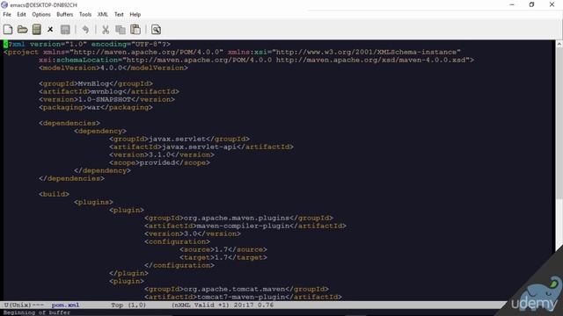Open the Text menu
The width and height of the screenshot is (563, 316).
pos(119,14)
